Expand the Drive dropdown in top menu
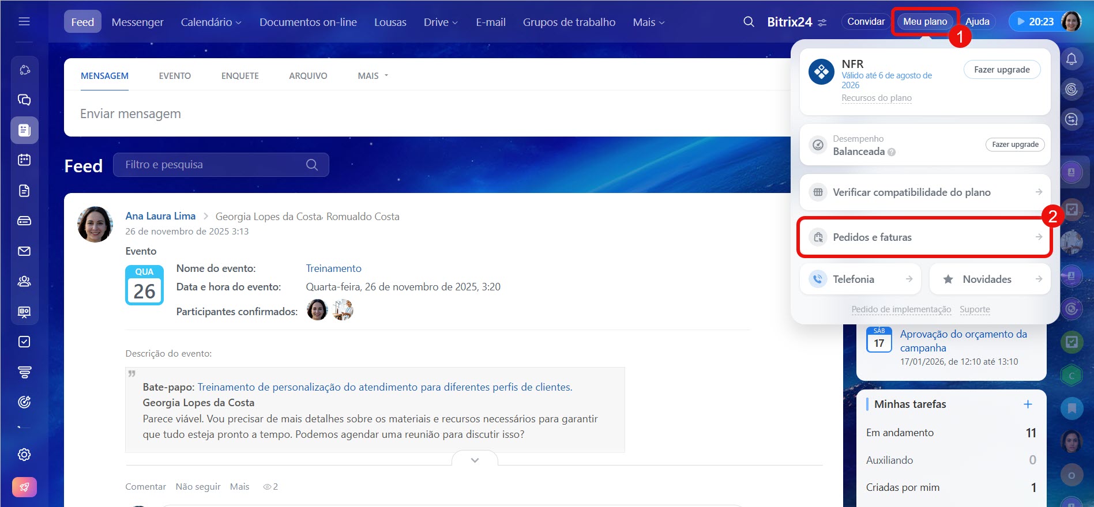The image size is (1094, 507). 441,22
